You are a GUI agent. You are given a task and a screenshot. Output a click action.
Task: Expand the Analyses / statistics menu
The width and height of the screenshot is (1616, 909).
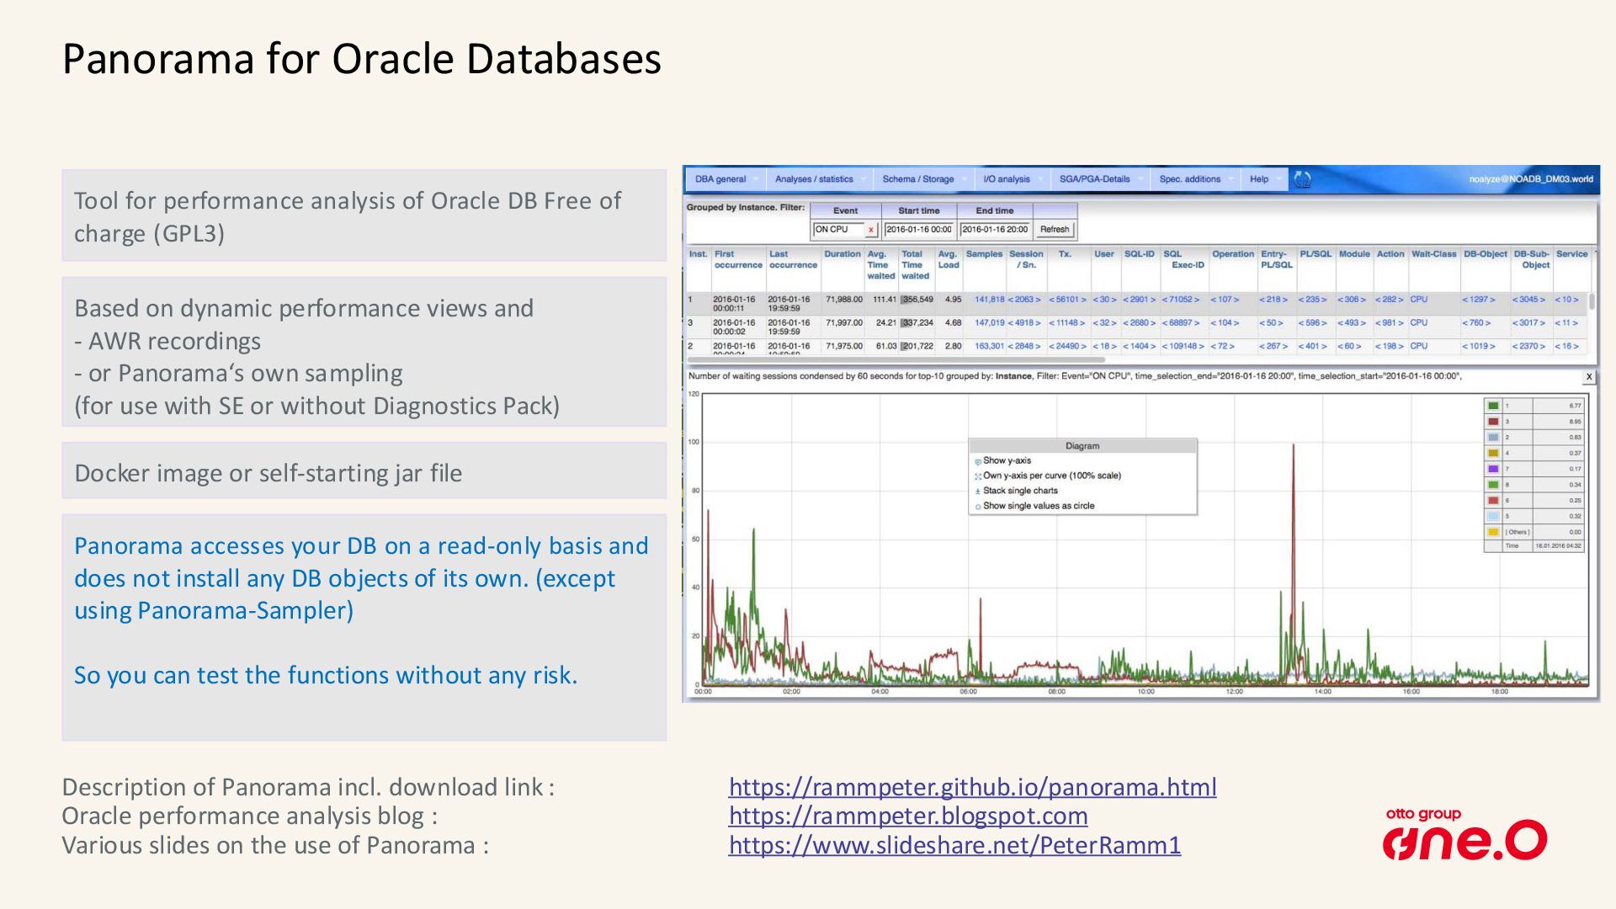point(814,179)
